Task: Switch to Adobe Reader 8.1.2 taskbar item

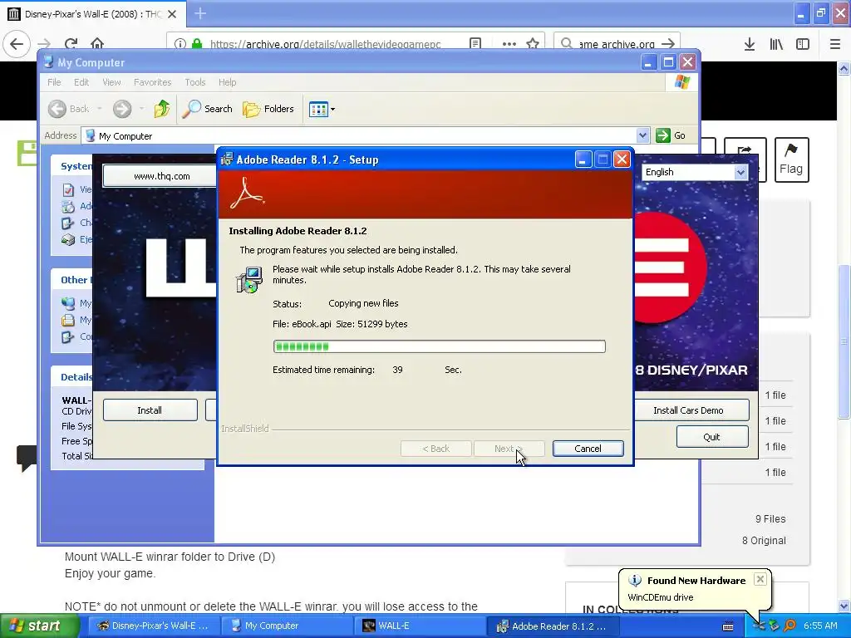Action: click(554, 626)
